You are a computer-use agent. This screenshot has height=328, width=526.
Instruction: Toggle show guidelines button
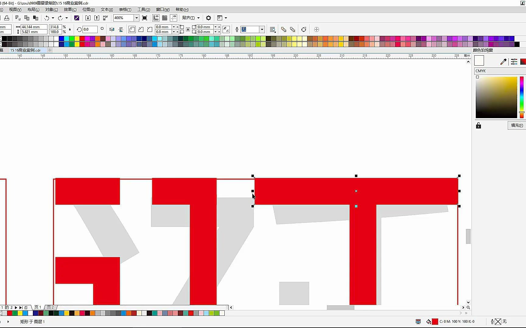pyautogui.click(x=174, y=18)
